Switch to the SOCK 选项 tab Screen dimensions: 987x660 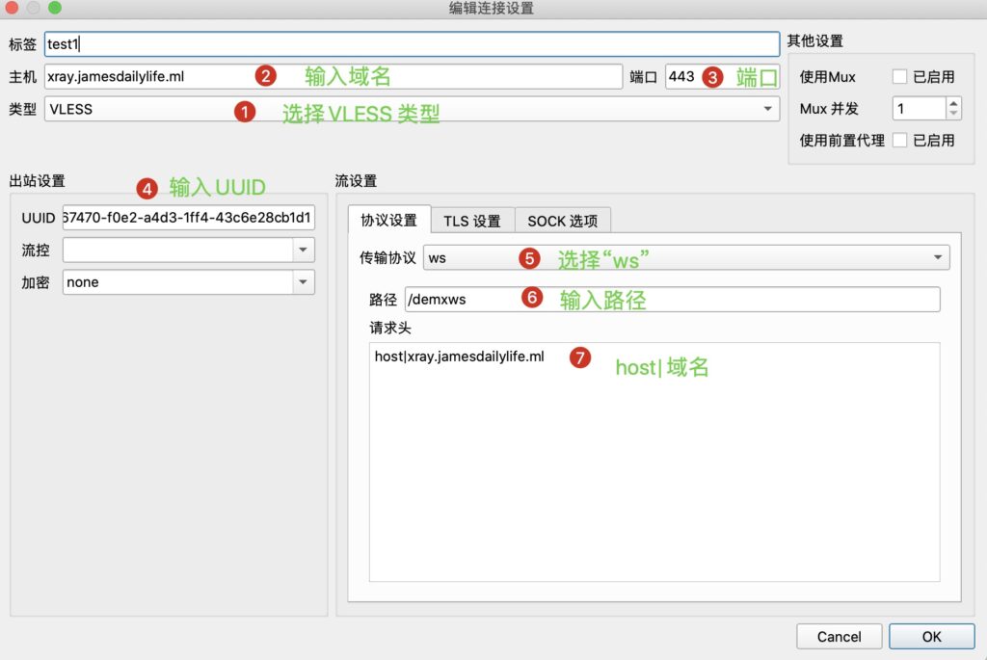(x=563, y=221)
